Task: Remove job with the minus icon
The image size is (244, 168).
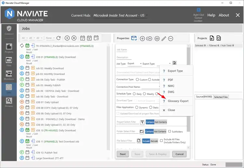Action: [x=170, y=39]
